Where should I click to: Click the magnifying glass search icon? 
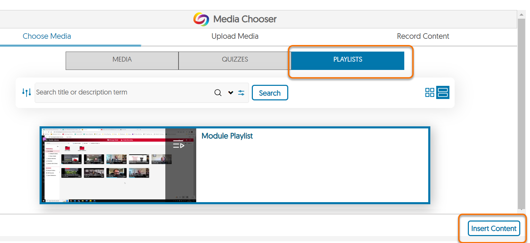coord(218,92)
